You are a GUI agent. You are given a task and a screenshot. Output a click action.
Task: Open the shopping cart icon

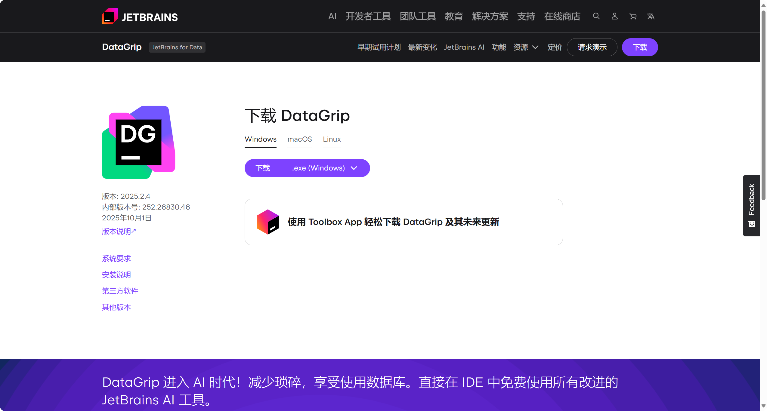[x=633, y=16]
